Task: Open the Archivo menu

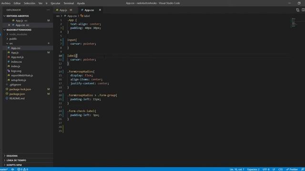Action: click(x=6, y=3)
